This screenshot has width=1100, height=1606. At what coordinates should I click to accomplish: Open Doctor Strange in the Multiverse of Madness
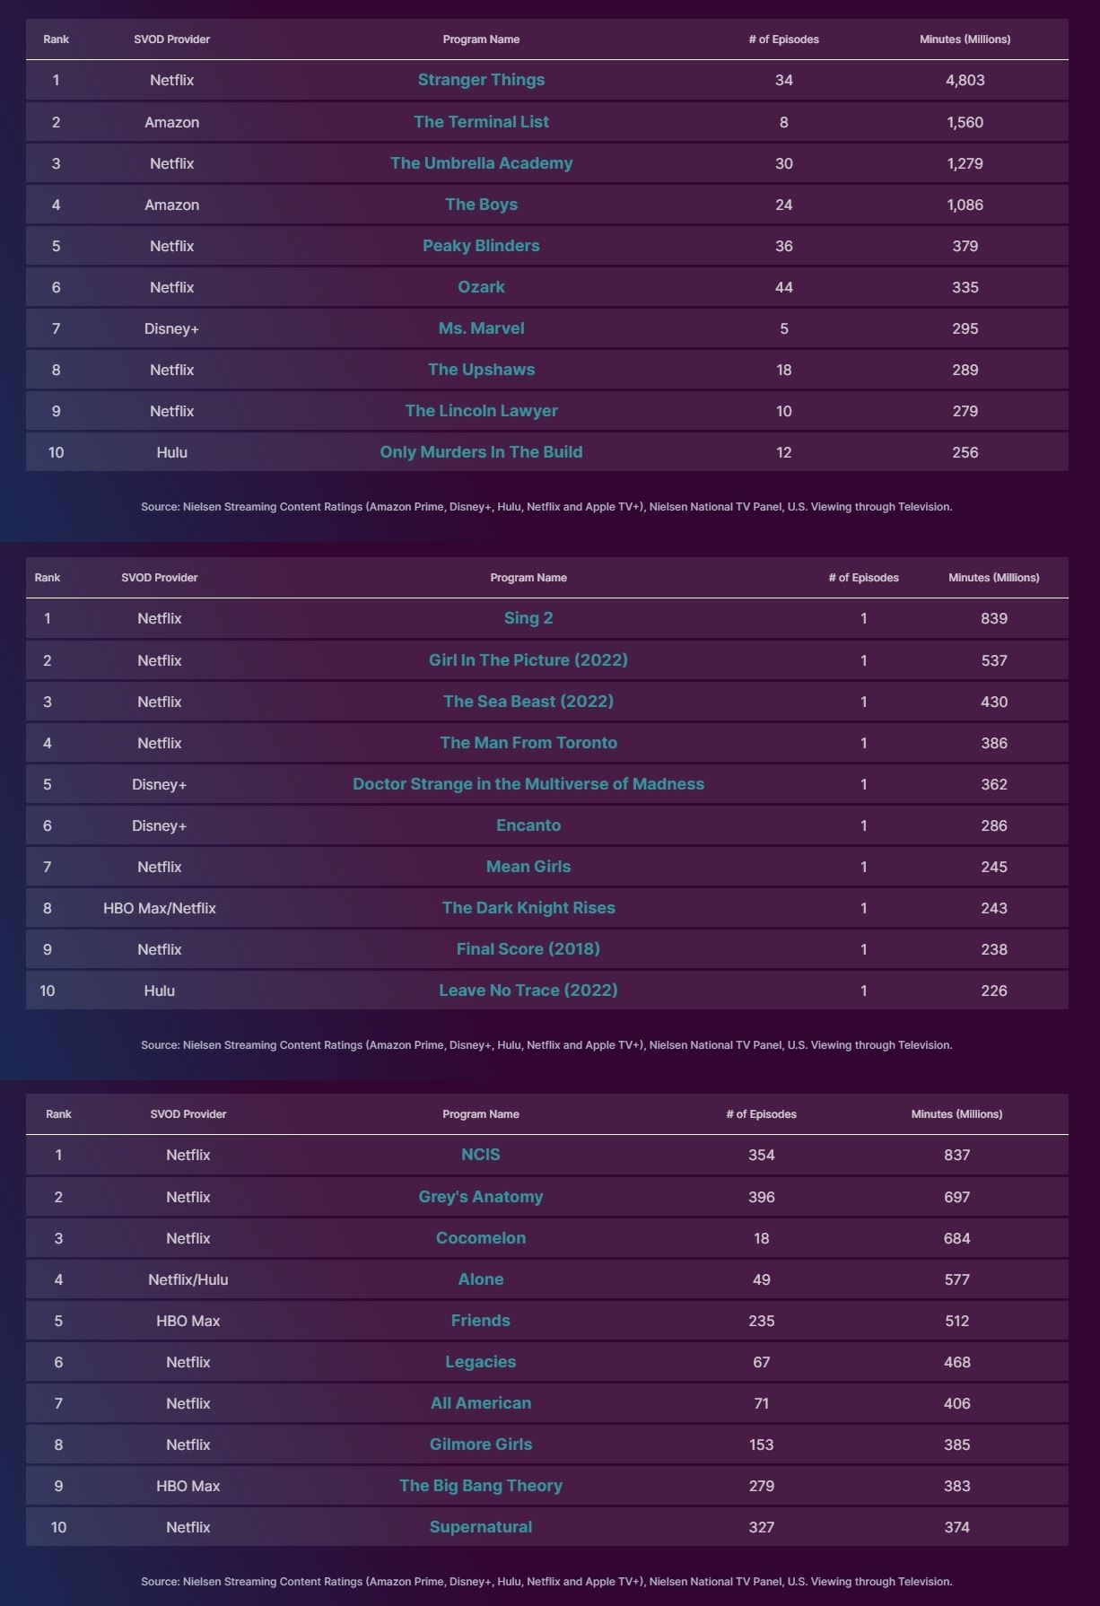(528, 784)
